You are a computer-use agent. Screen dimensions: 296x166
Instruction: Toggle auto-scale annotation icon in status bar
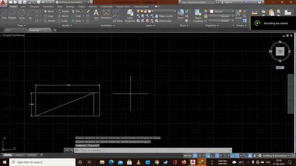[x=255, y=156]
